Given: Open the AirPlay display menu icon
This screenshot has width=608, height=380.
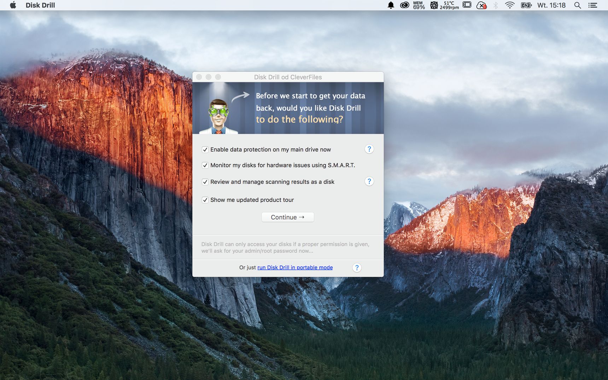Looking at the screenshot, I should (467, 5).
